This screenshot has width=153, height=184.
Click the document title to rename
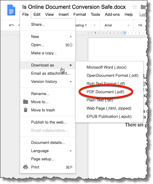[74, 7]
